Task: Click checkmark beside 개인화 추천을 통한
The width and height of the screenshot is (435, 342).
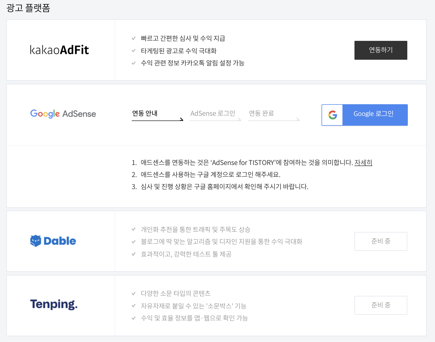Action: (x=134, y=229)
